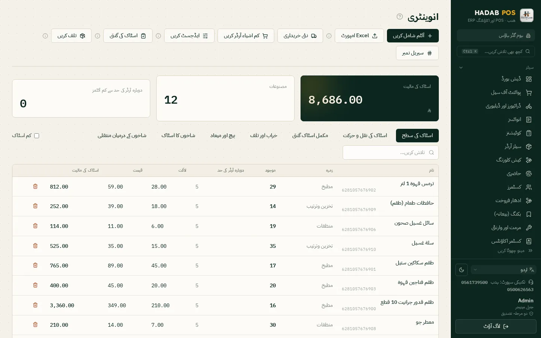Viewport: 541px width, 338px height.
Task: Open the اسٹاک کی گنتی button
Action: click(x=128, y=36)
